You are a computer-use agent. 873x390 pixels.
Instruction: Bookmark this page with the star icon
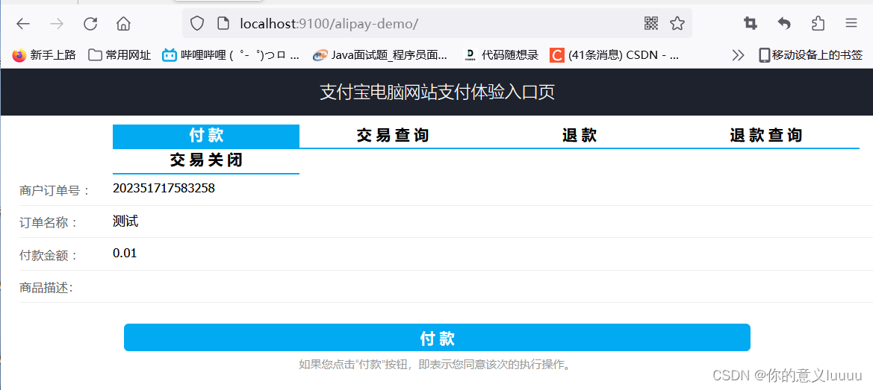pos(677,23)
